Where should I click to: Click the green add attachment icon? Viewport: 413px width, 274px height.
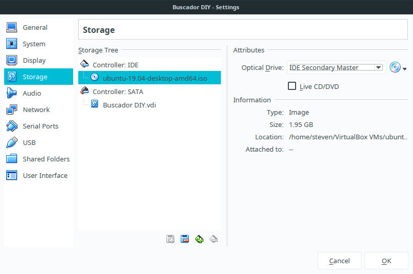(199, 239)
